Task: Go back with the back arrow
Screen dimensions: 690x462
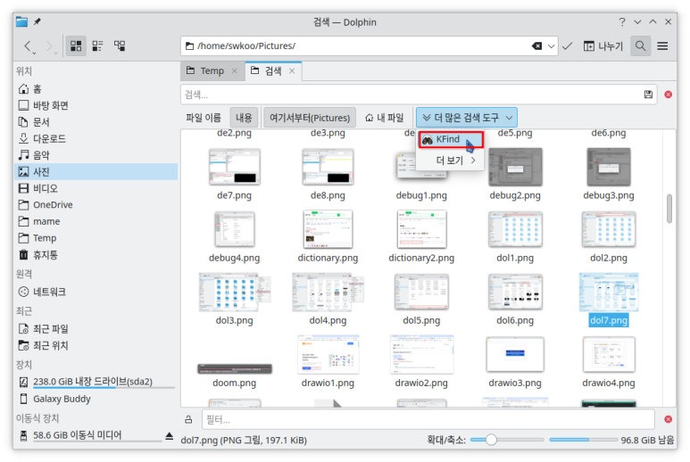Action: tap(28, 45)
